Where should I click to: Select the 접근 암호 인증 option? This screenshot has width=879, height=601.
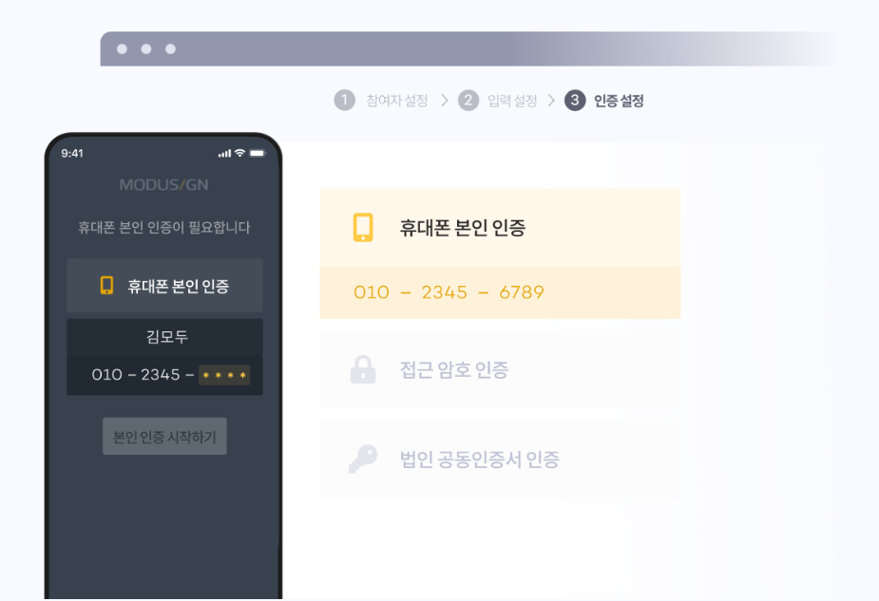500,369
